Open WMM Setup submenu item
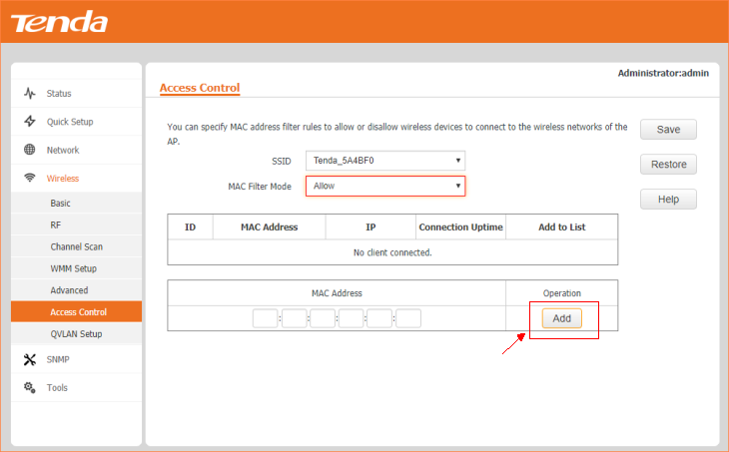 click(x=73, y=268)
